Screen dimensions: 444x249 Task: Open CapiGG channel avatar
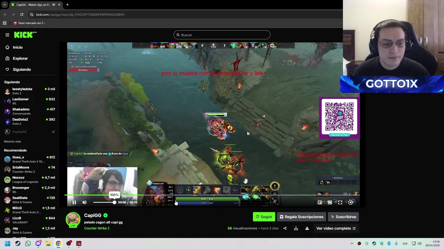pos(73,220)
